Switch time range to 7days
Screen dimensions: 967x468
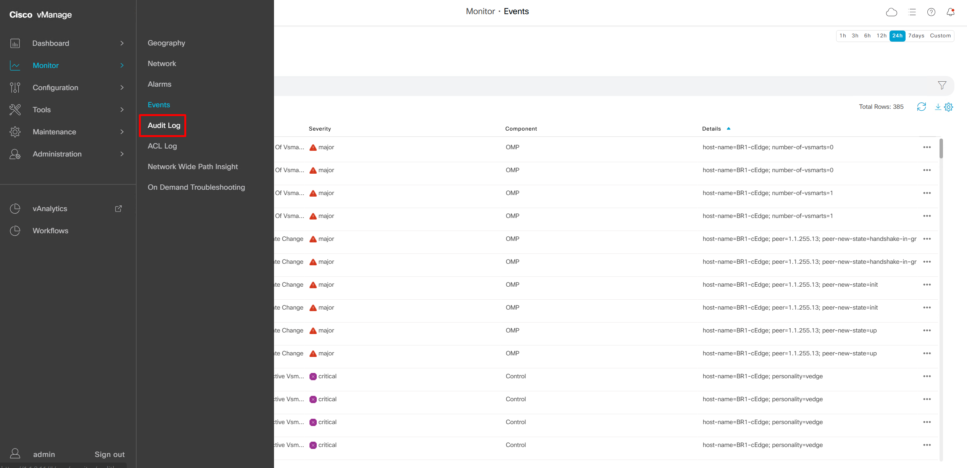916,36
